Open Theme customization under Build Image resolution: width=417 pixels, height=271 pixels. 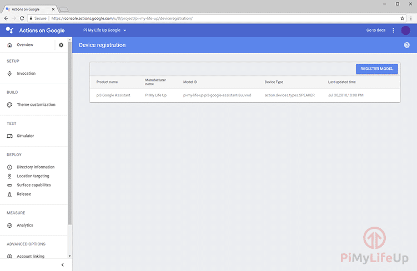click(x=36, y=105)
